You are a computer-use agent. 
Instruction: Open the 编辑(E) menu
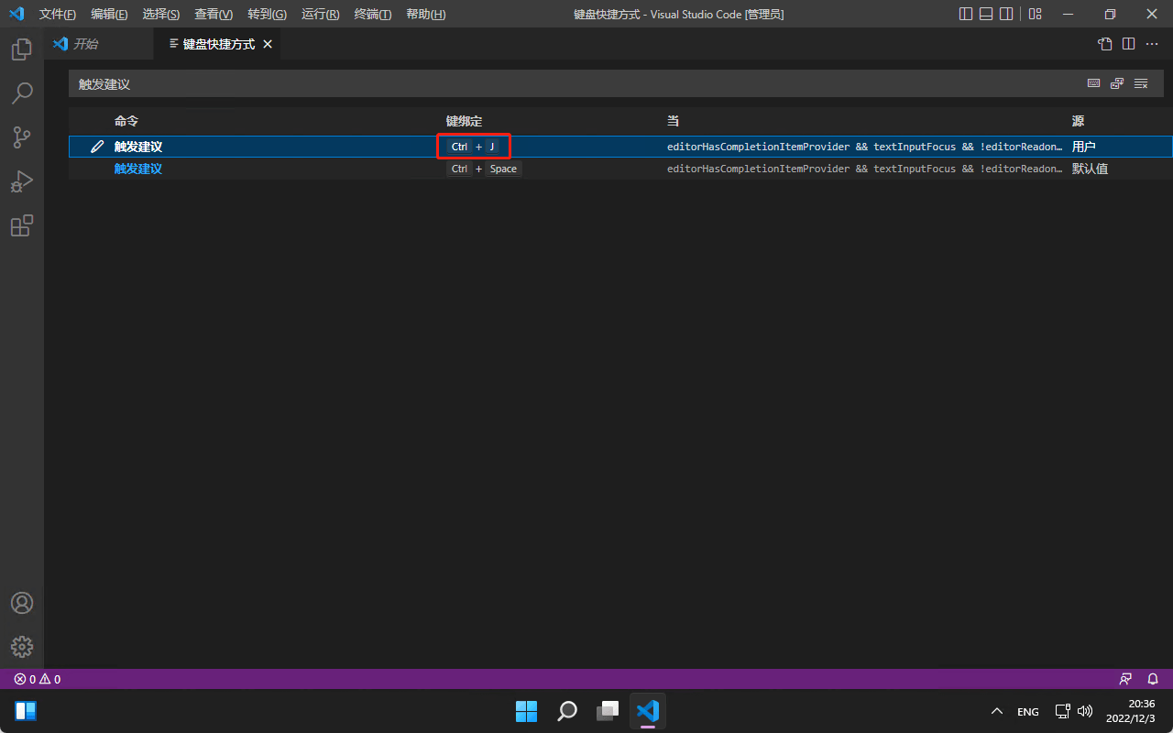(x=109, y=15)
